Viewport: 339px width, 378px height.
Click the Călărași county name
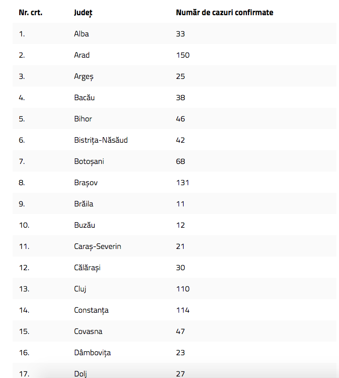point(87,268)
